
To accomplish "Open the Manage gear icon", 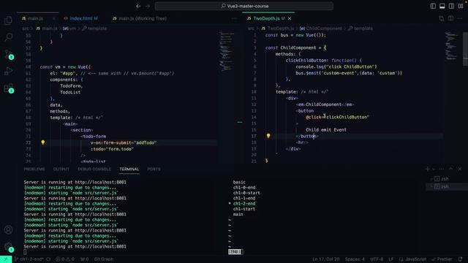I will pyautogui.click(x=8, y=247).
